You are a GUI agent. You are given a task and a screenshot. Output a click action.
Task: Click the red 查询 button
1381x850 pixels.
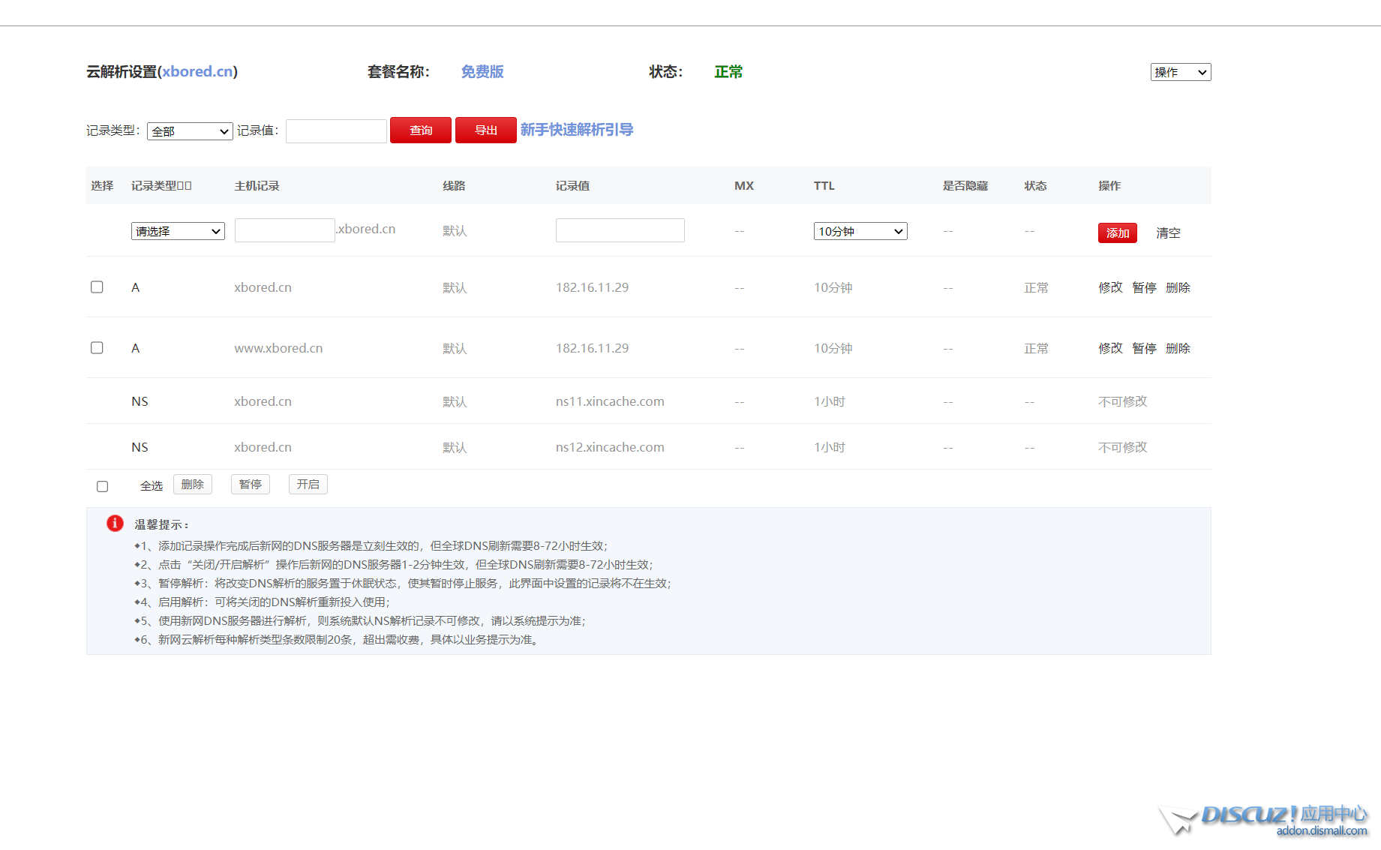coord(421,130)
